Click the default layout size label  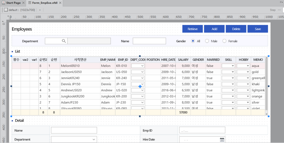pyautogui.click(x=22, y=10)
